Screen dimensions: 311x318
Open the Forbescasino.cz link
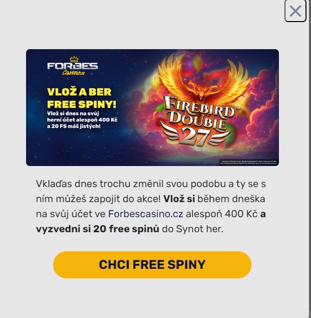click(146, 214)
